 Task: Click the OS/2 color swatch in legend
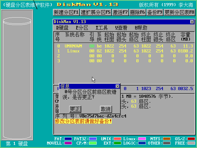tap(191, 139)
